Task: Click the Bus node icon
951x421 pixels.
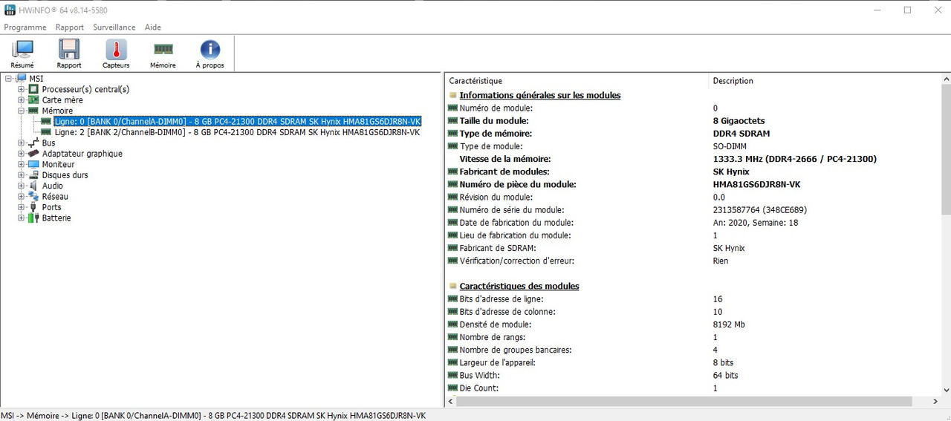Action: 33,143
